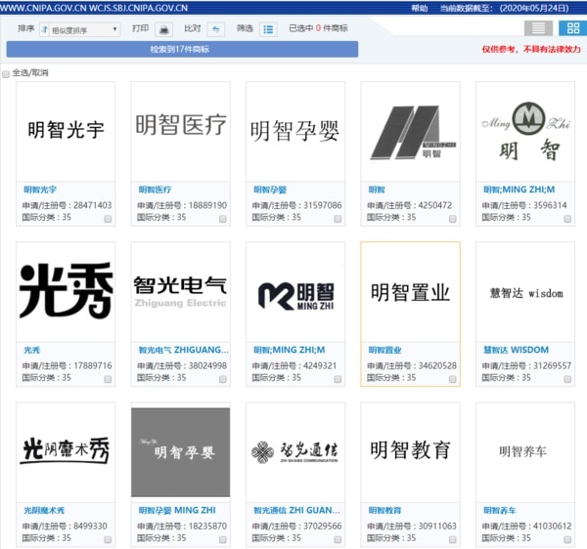Open the 相似度排序 sort dropdown
The image size is (587, 549).
[80, 29]
